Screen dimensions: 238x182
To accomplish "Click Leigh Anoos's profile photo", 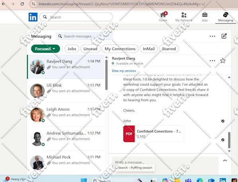I will click(x=37, y=115).
